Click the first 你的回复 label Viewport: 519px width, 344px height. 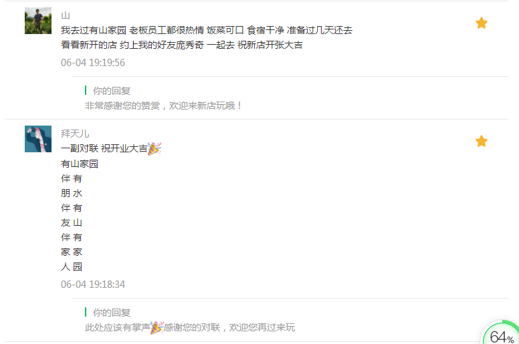click(112, 91)
